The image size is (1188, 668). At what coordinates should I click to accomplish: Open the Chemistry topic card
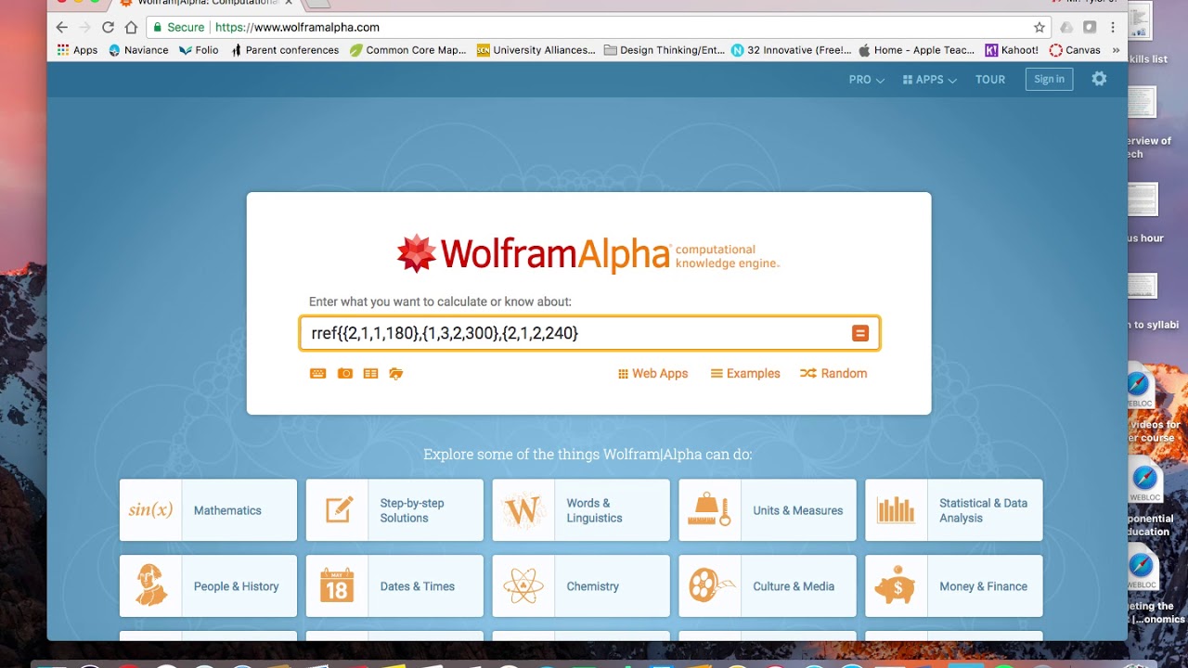point(581,586)
